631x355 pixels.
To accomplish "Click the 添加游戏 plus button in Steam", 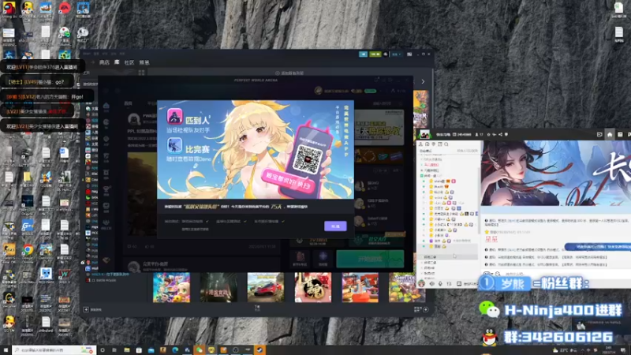I will coord(86,309).
